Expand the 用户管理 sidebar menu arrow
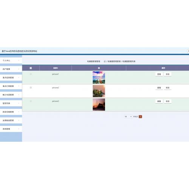 pyautogui.click(x=19, y=69)
